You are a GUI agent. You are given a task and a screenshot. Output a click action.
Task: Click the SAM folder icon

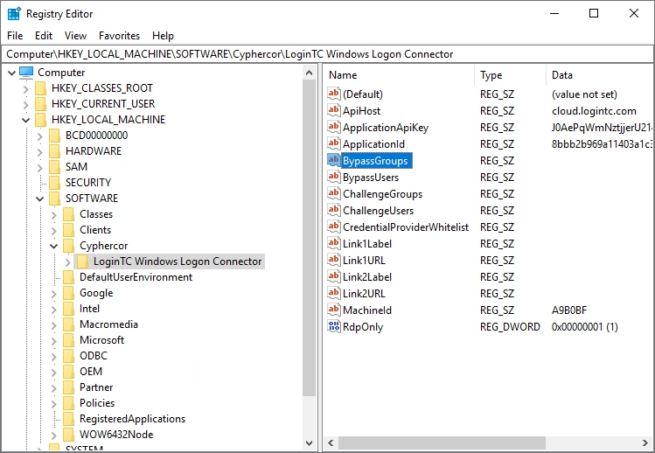55,167
